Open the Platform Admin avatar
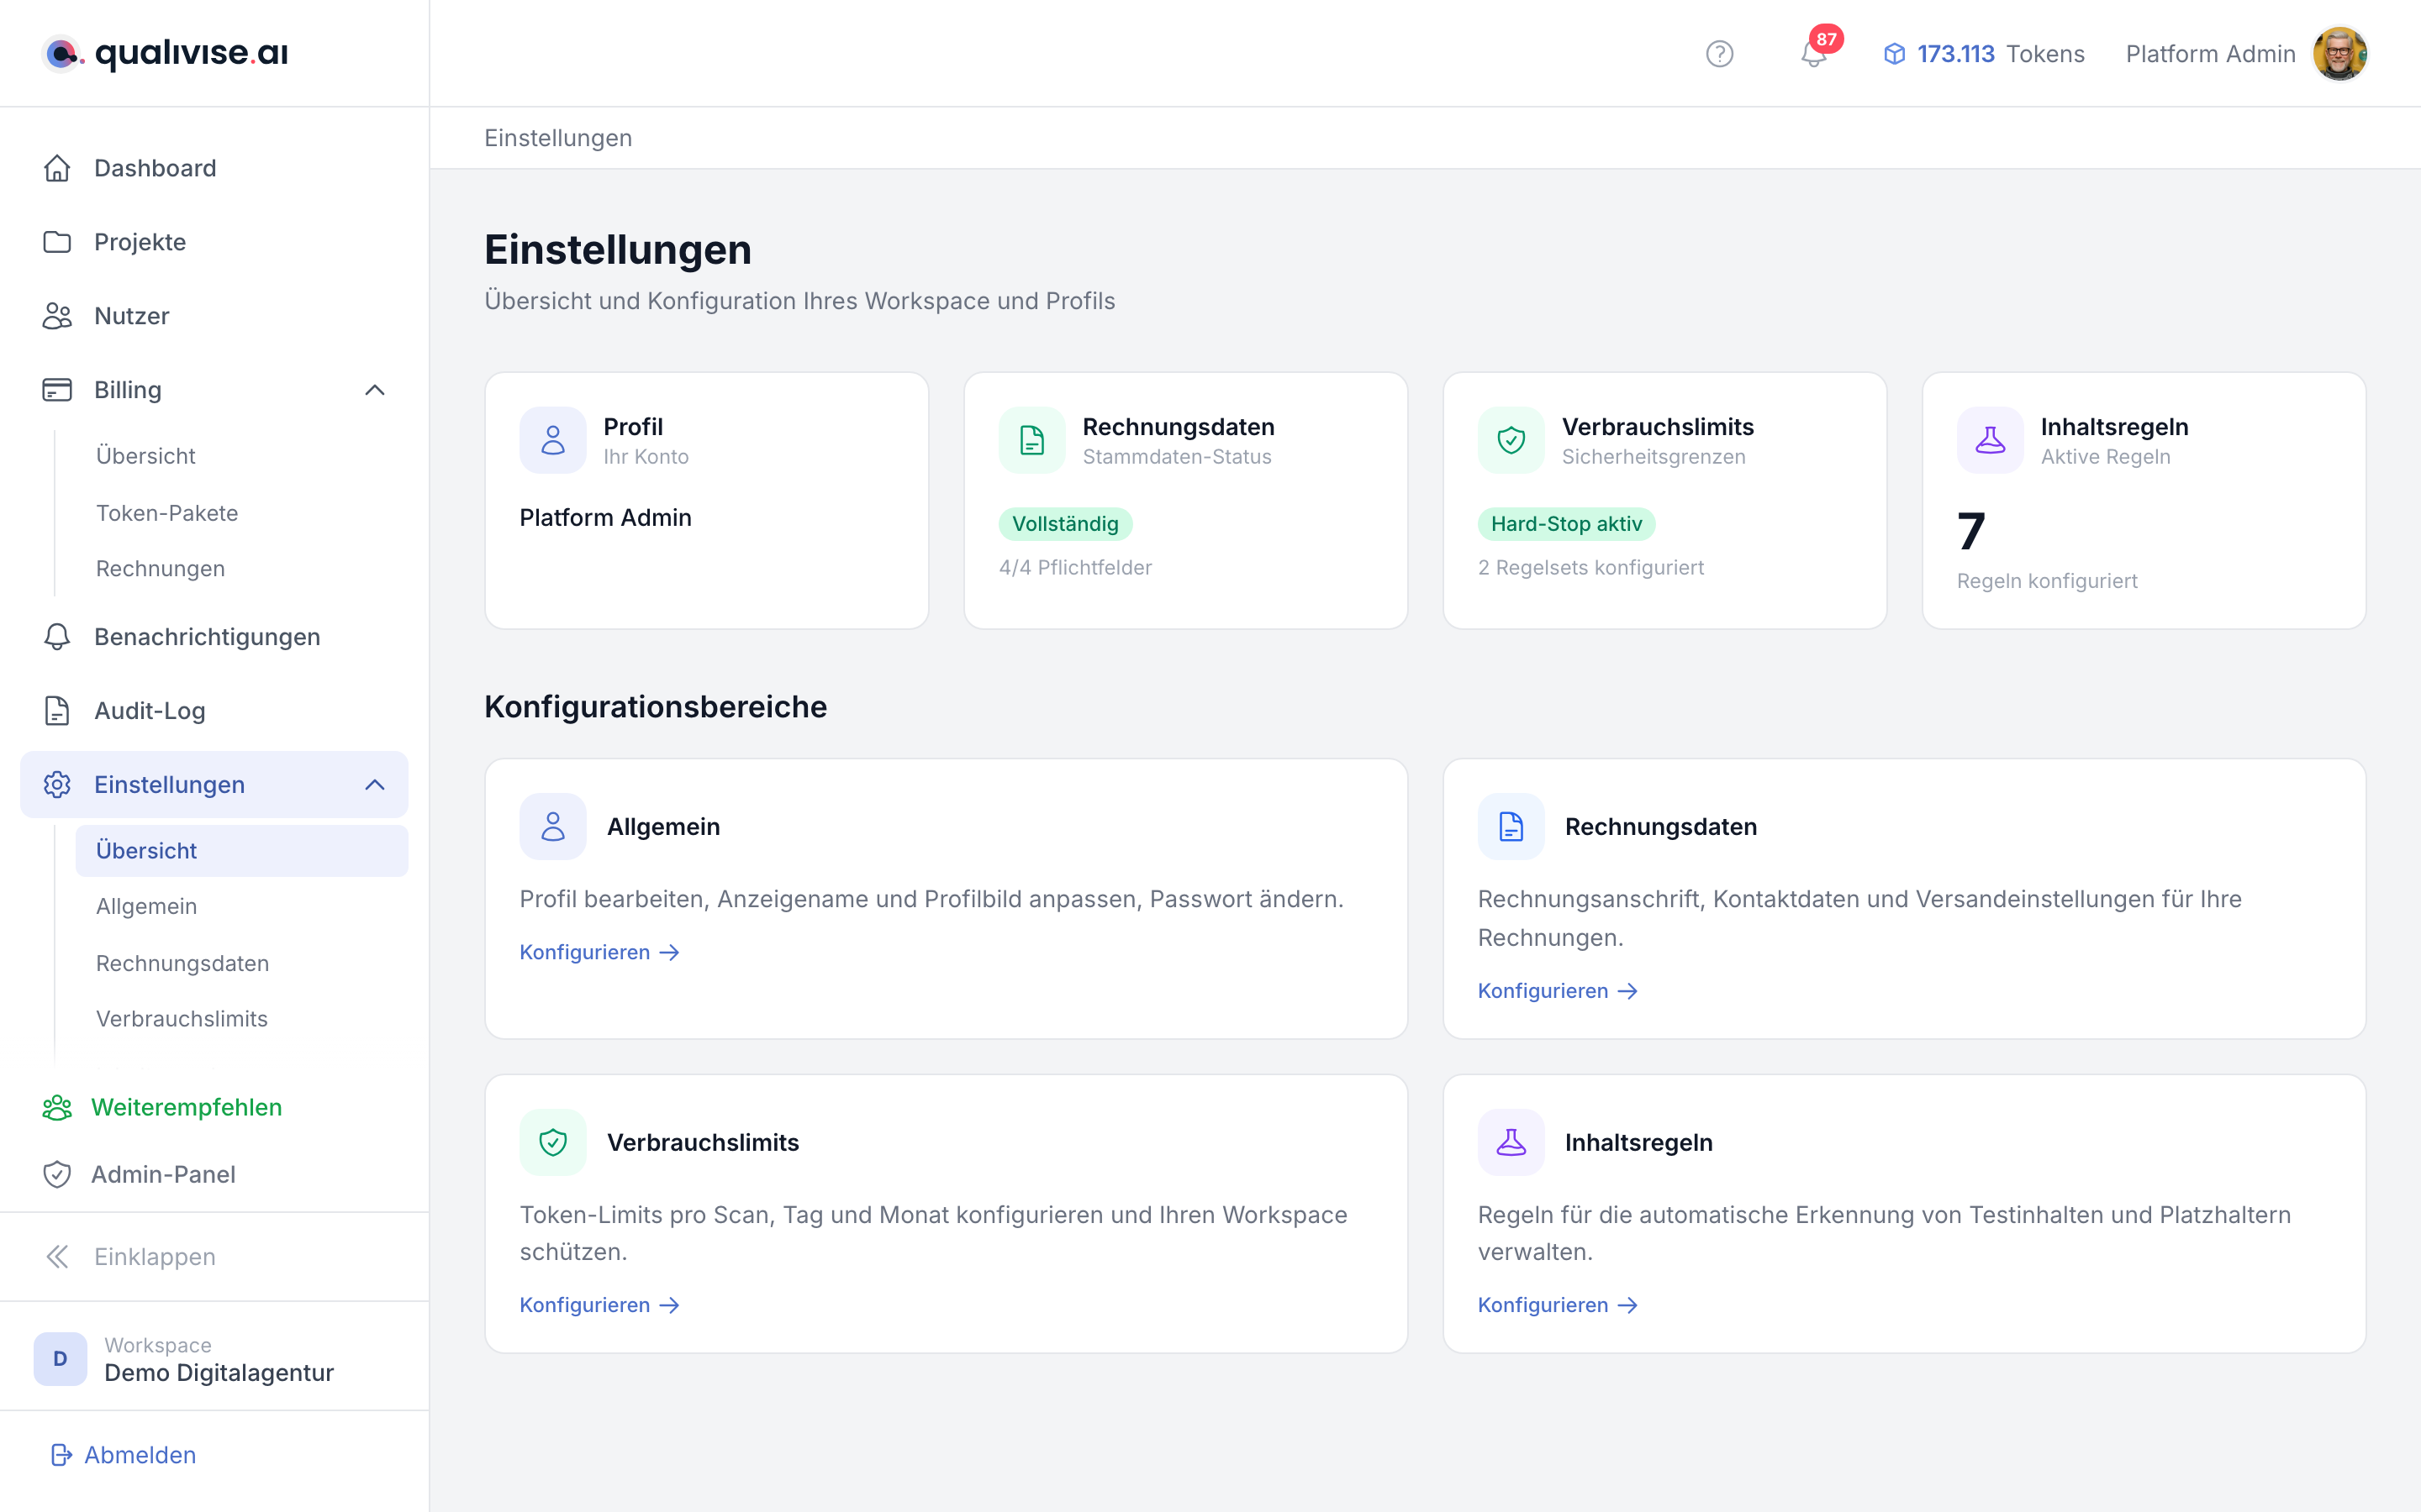This screenshot has height=1512, width=2421. click(x=2339, y=54)
